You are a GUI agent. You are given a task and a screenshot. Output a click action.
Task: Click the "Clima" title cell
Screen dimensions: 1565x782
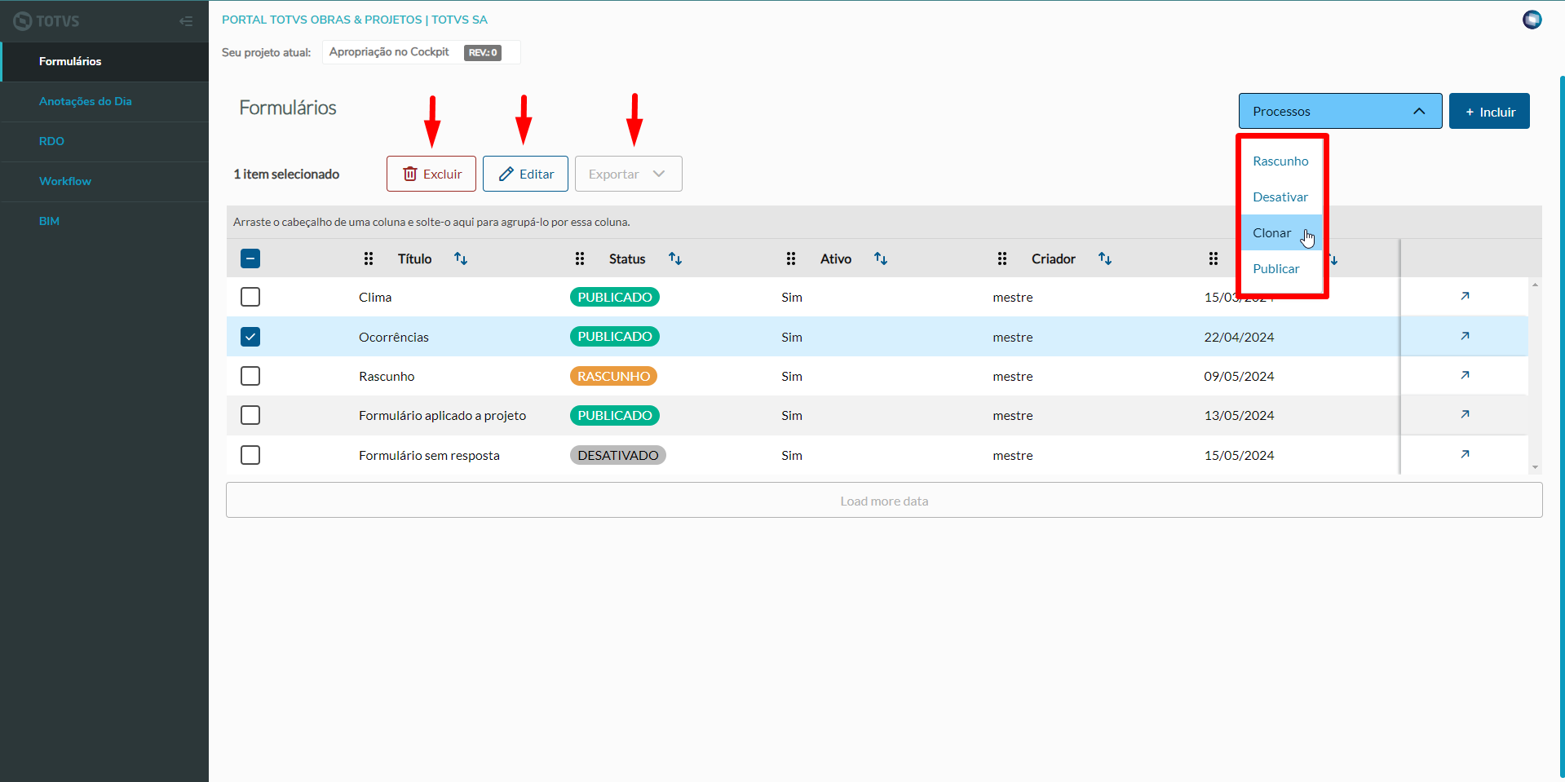pos(375,297)
